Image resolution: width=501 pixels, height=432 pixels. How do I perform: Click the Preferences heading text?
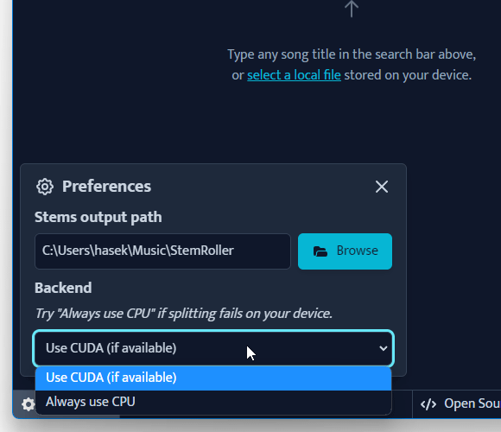(x=106, y=187)
